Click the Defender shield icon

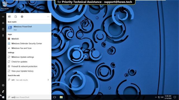(x=9, y=43)
